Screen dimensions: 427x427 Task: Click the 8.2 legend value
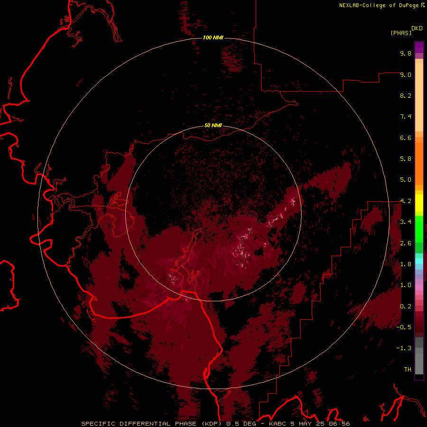click(x=406, y=95)
